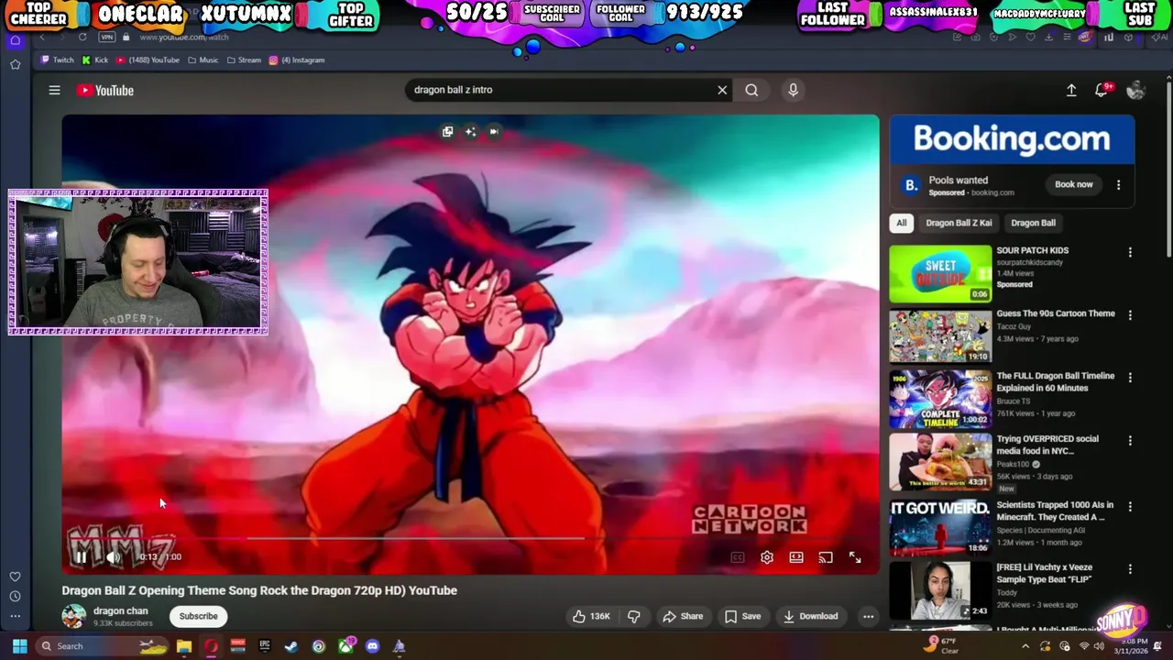
Task: Toggle closed captions on the player
Action: coord(738,557)
